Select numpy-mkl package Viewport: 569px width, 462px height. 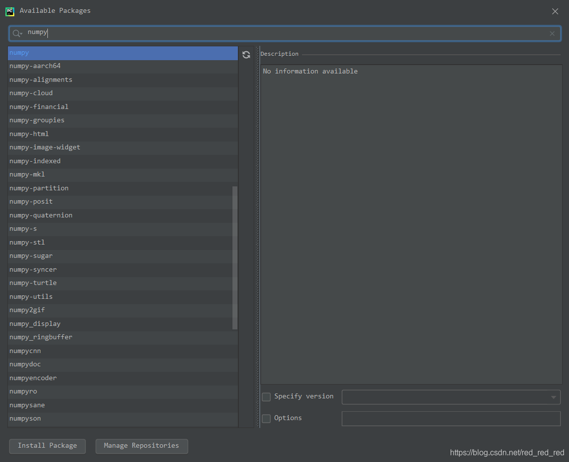pos(123,175)
